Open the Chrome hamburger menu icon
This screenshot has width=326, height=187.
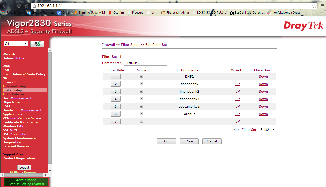[322, 6]
